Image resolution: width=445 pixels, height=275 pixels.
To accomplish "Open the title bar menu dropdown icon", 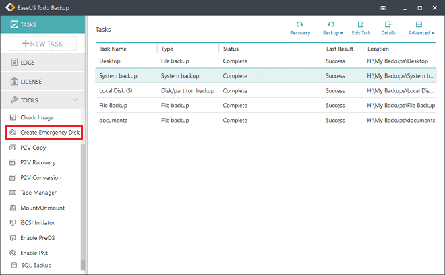I will 383,8.
